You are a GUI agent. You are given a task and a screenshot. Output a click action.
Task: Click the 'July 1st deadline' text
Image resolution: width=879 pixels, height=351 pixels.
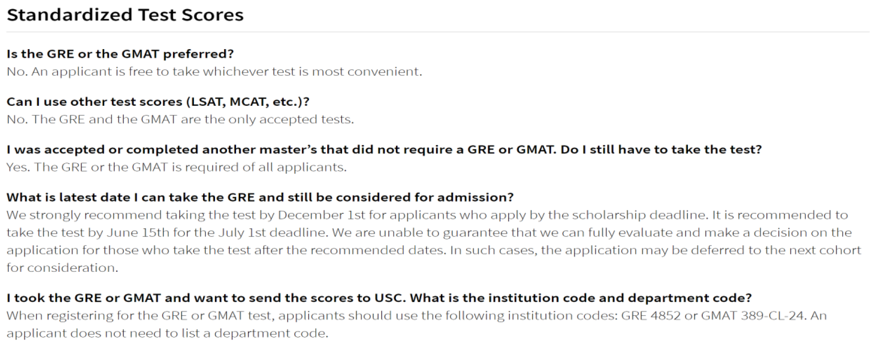(x=273, y=233)
